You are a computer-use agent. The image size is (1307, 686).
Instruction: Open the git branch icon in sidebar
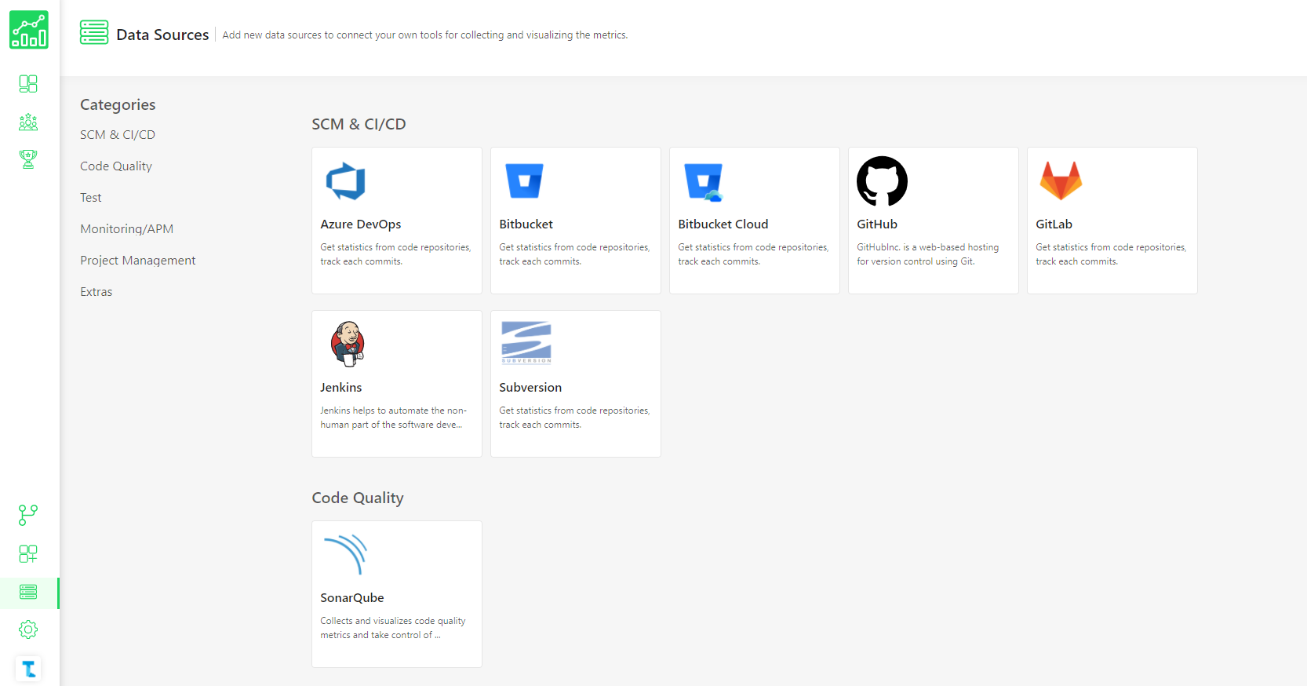tap(28, 515)
